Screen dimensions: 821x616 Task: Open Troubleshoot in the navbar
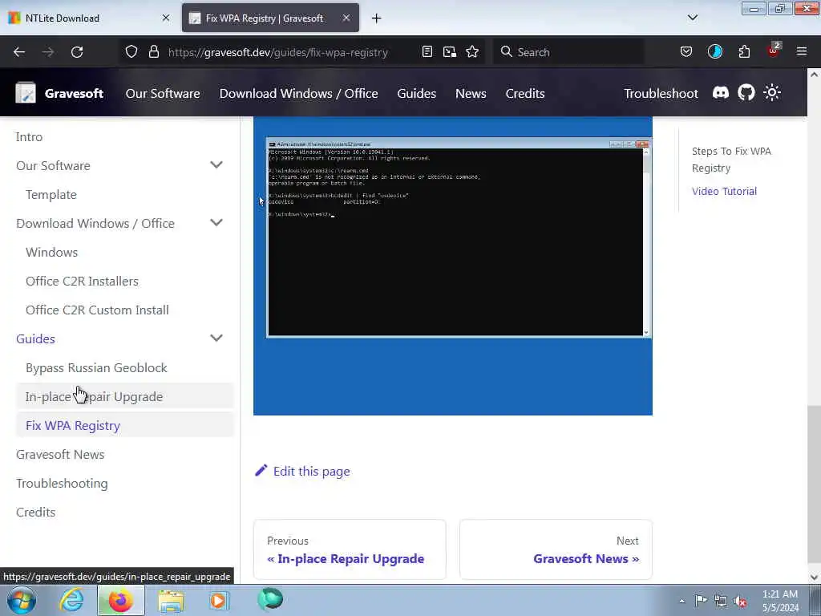coord(661,93)
